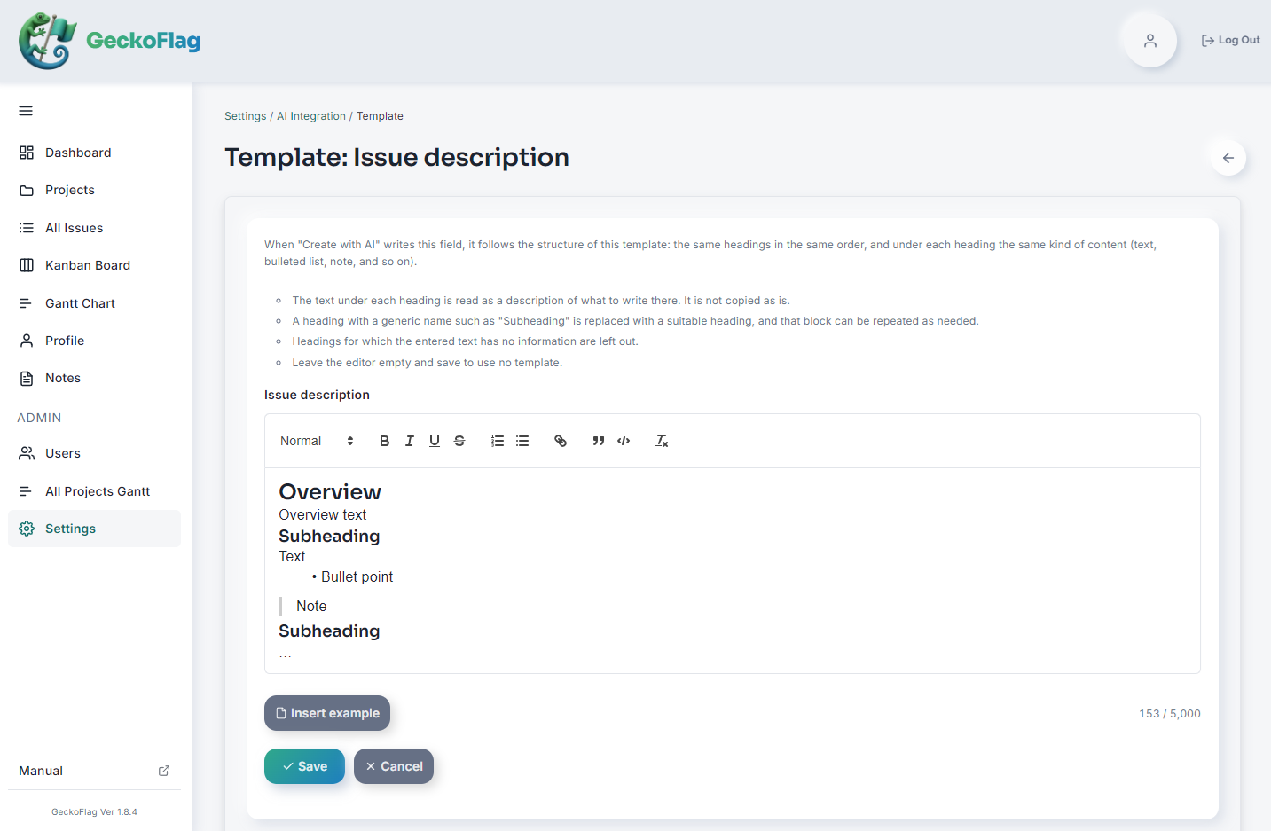The image size is (1271, 831).
Task: Log out of GeckoFlag
Action: click(x=1230, y=40)
